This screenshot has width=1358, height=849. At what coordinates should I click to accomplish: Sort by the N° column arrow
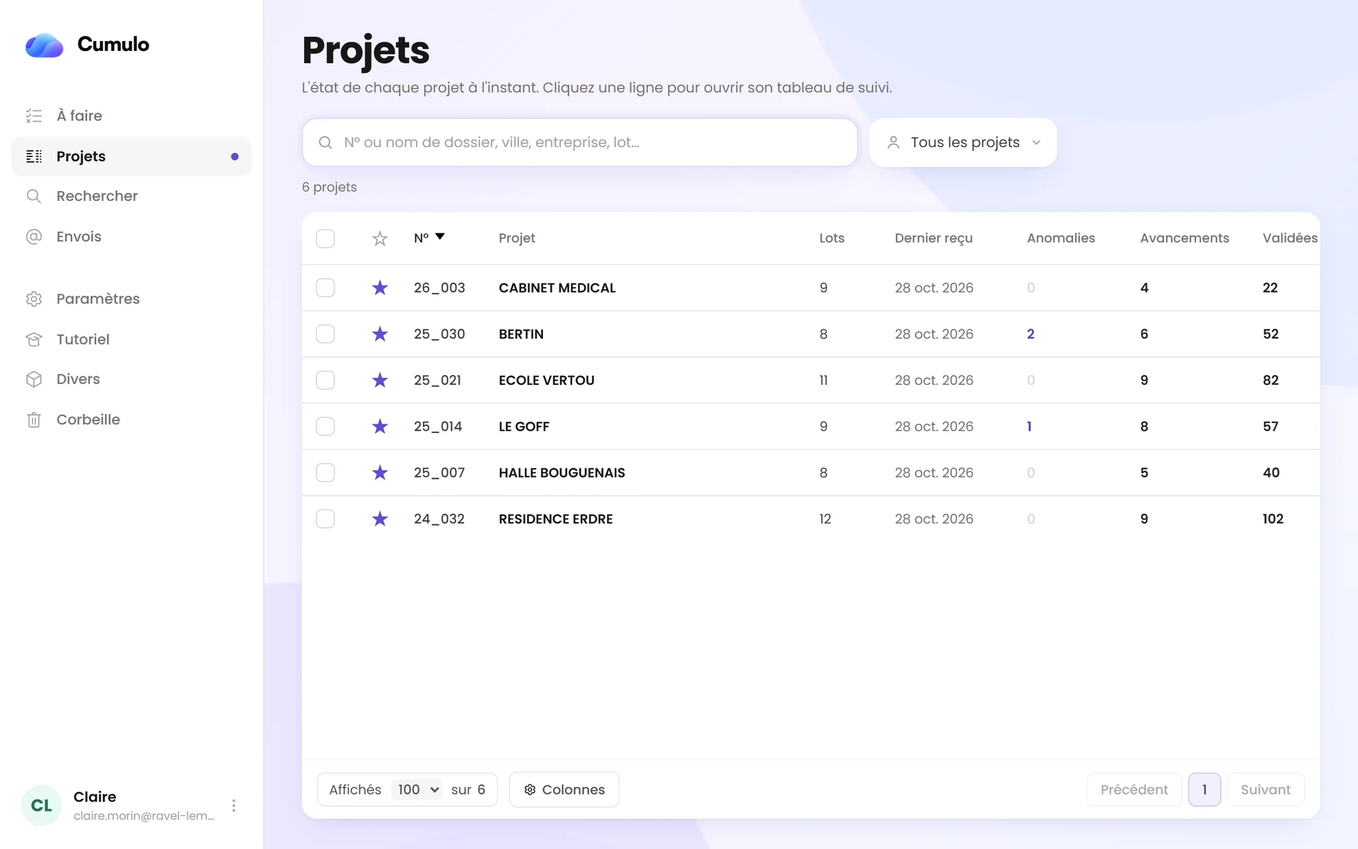(x=440, y=237)
